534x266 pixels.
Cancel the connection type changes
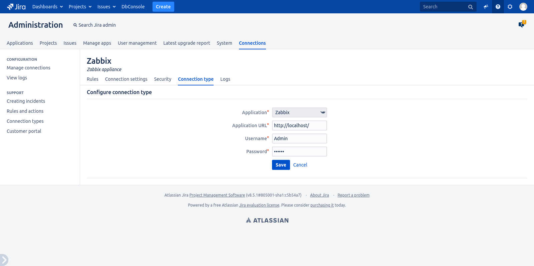(x=300, y=165)
